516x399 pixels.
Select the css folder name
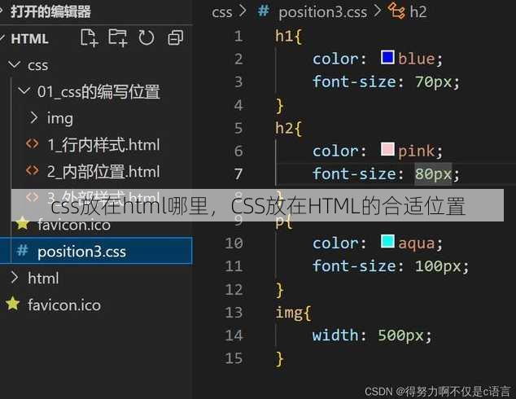point(37,65)
